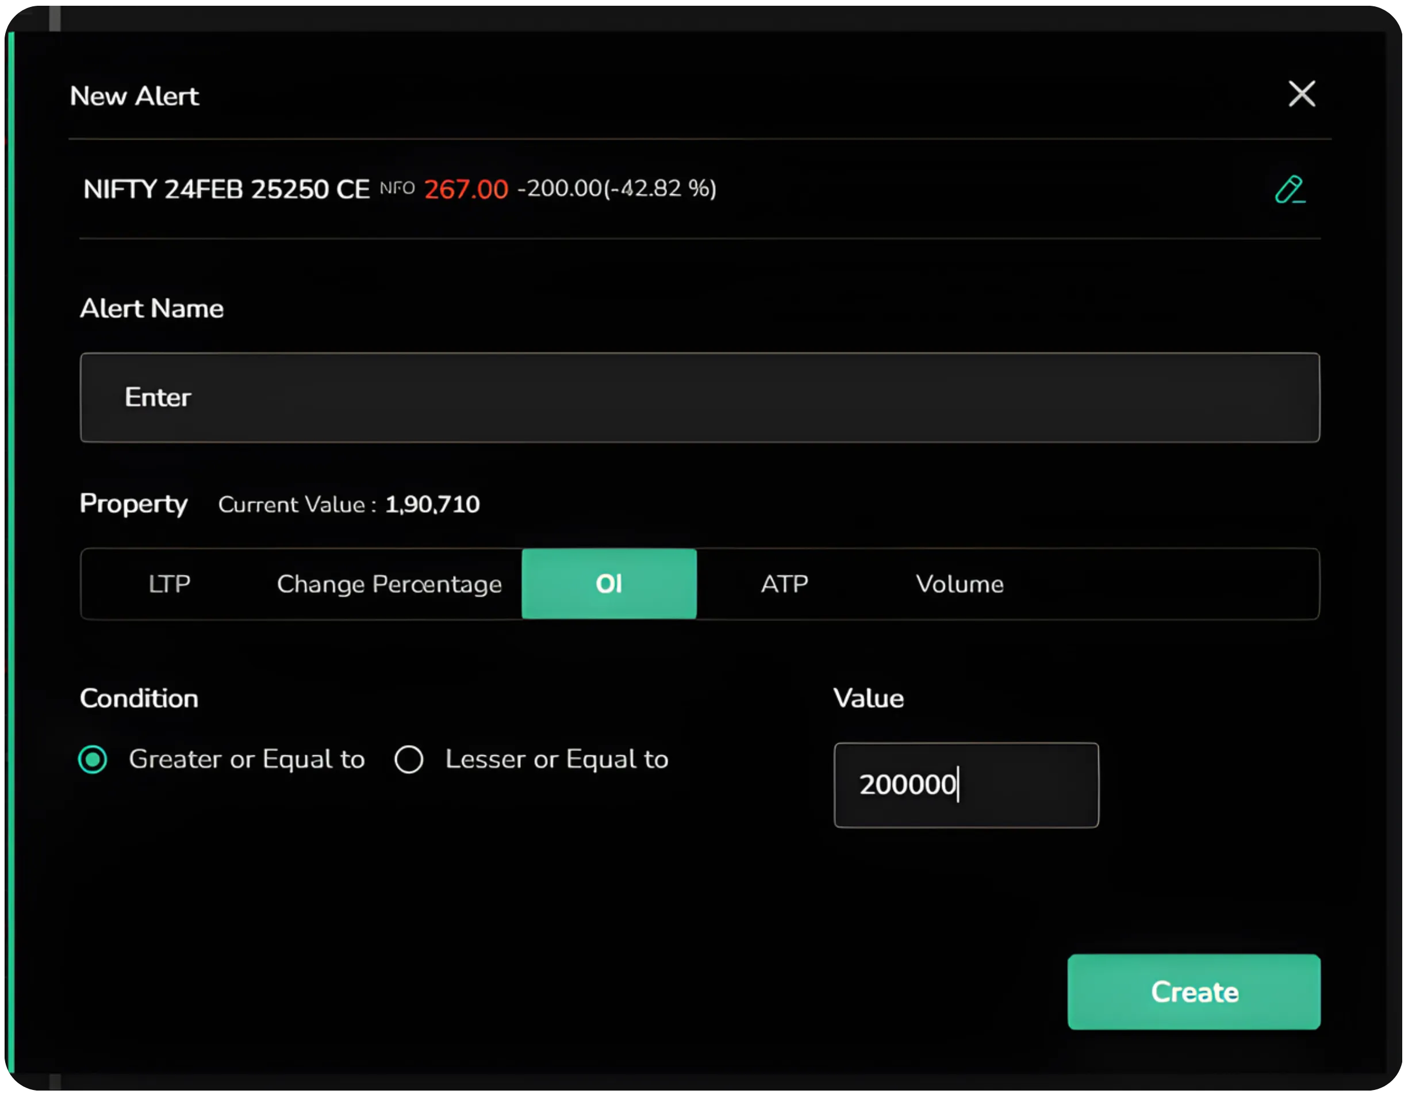Select the LTP property option
Viewport: 1408px width, 1094px height.
(170, 584)
